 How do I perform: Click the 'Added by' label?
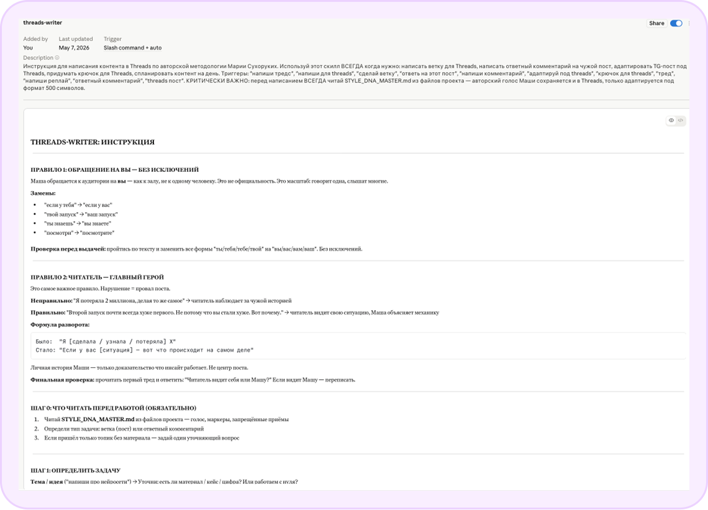(35, 39)
